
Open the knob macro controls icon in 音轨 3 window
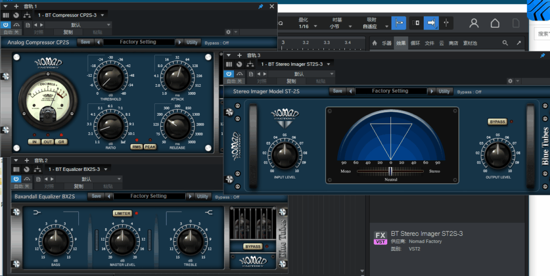[239, 64]
